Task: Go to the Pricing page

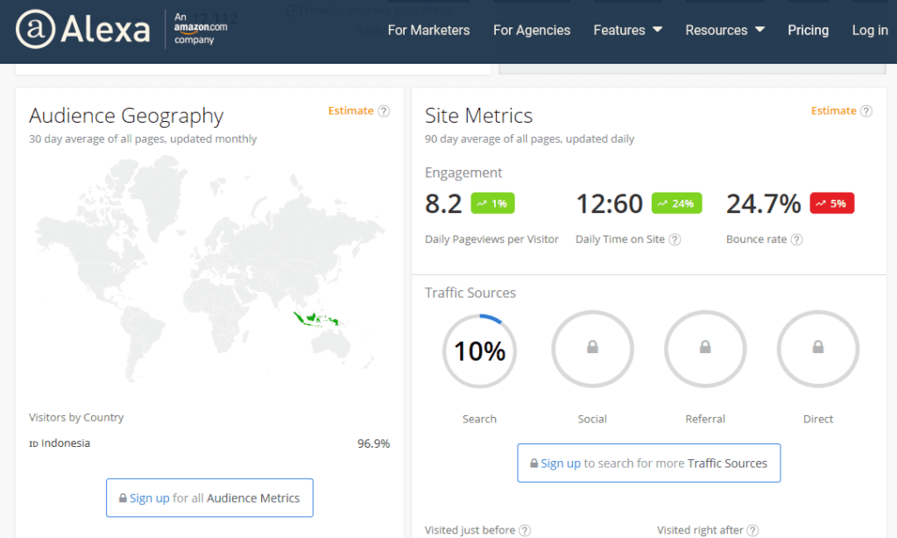Action: pos(808,31)
